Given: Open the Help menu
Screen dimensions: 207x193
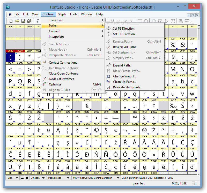Looking at the screenshot, I should point(99,14).
